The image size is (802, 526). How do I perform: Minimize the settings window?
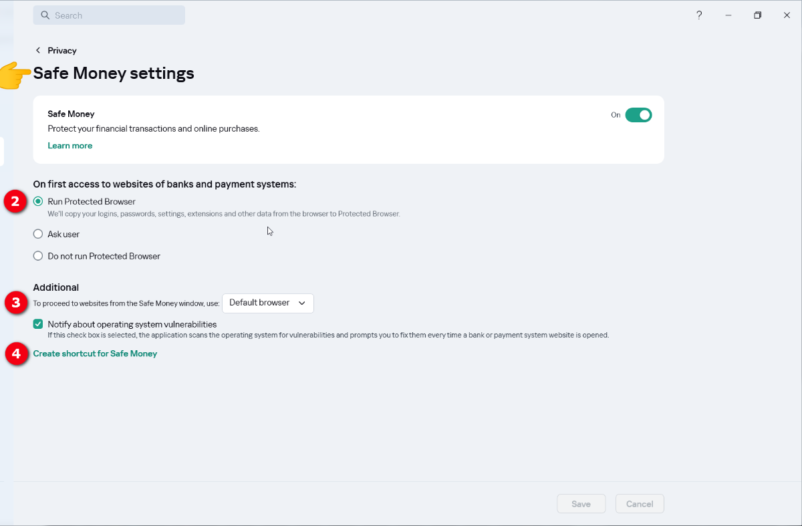728,15
